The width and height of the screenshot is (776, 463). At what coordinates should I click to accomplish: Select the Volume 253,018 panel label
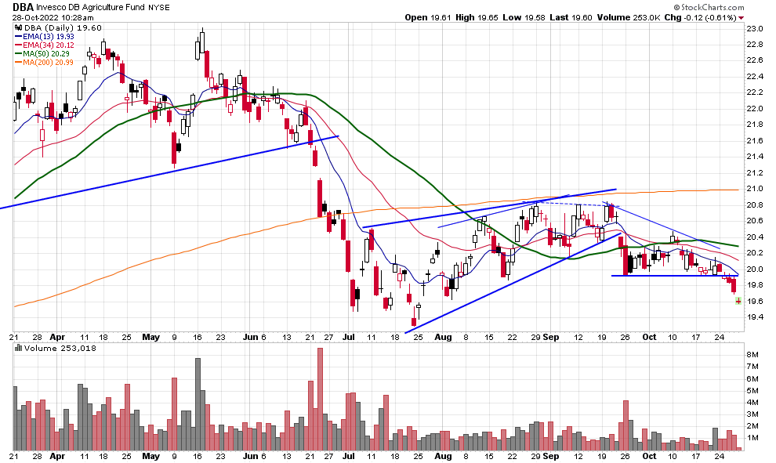tap(60, 349)
